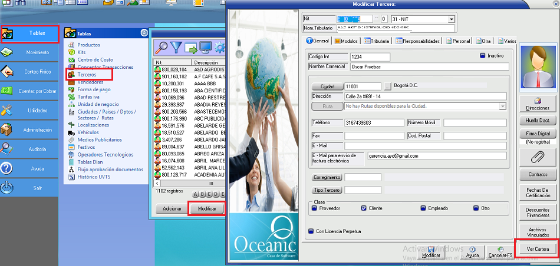Expand the Ruta routes dropdown
This screenshot has width=560, height=266.
(x=502, y=107)
